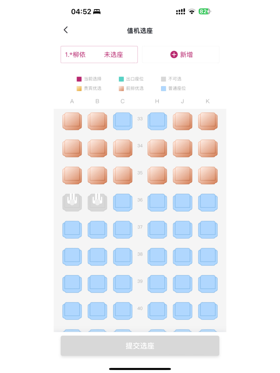Select seat 40A in row 40
Viewport: 280px width, 373px height.
[x=72, y=311]
